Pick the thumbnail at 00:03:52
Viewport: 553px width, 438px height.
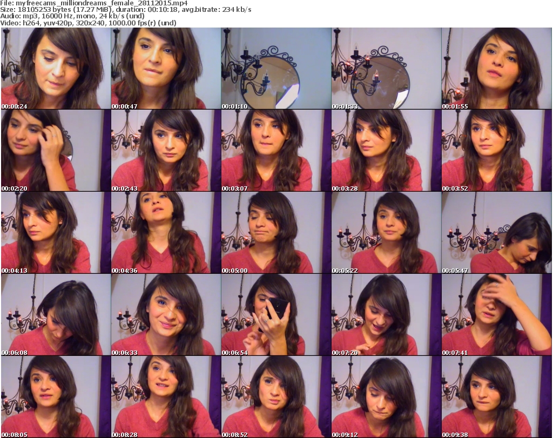click(496, 151)
